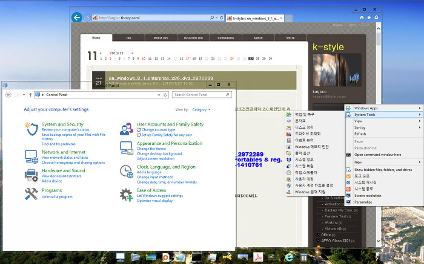Click the Ease of Access gear icon
The height and width of the screenshot is (264, 424).
(x=127, y=195)
